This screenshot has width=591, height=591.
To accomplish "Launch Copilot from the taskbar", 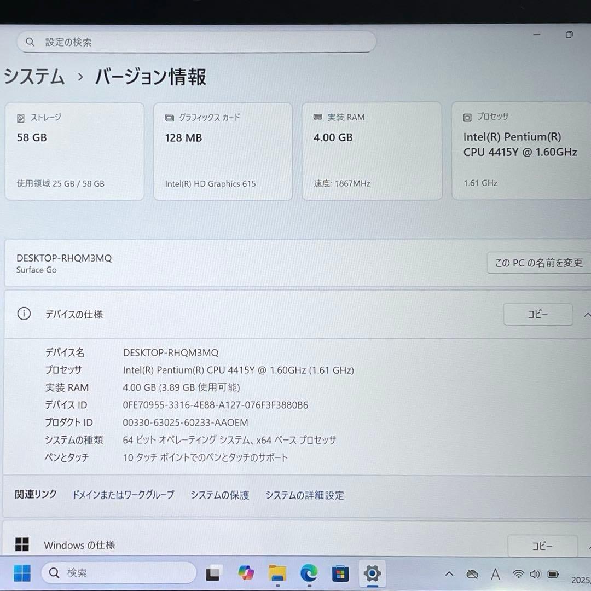I will click(246, 573).
